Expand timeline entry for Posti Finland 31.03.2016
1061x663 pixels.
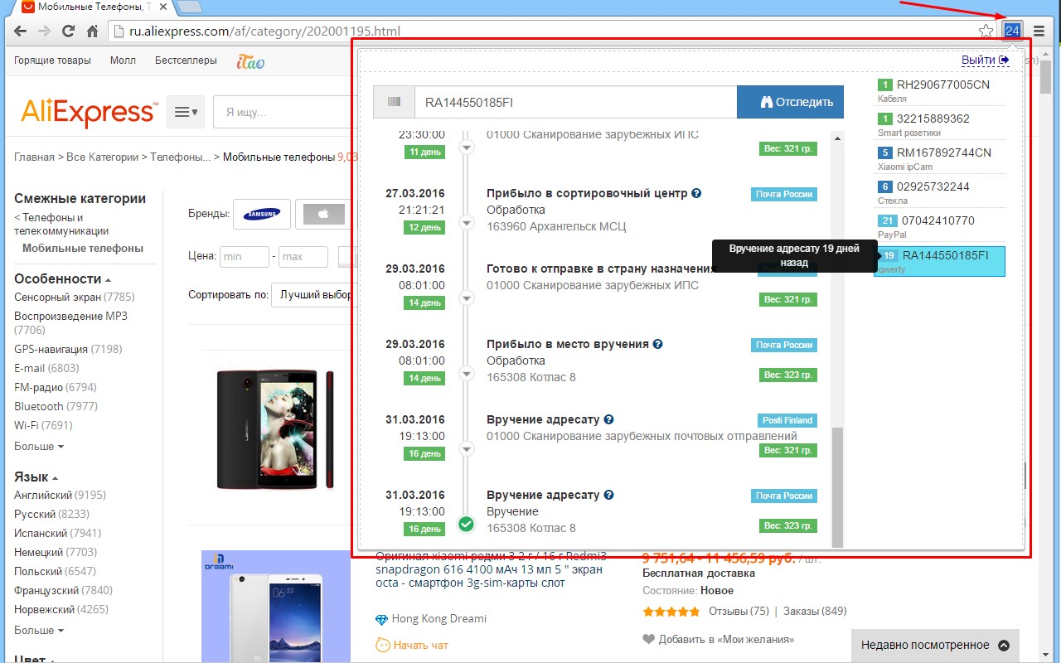[466, 449]
